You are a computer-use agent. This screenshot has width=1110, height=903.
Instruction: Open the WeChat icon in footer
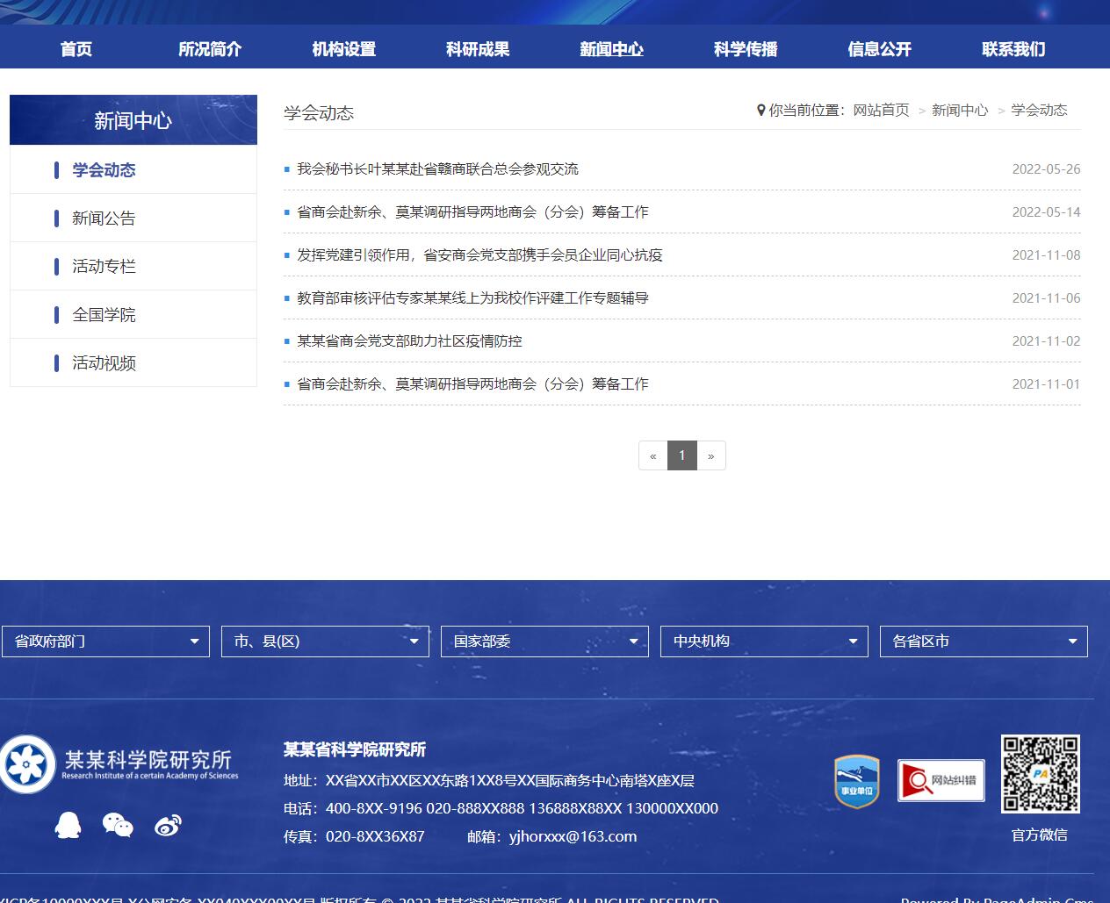point(118,825)
